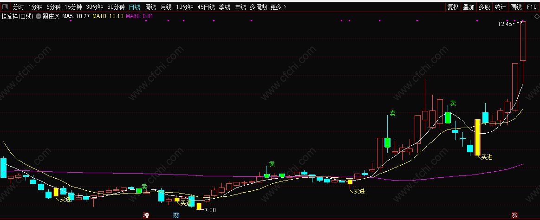Click the last tall red candlestick

pos(523,41)
